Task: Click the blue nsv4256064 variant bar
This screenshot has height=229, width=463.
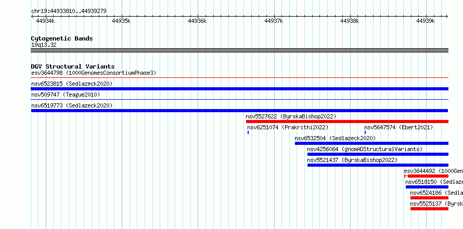Action: 378,154
